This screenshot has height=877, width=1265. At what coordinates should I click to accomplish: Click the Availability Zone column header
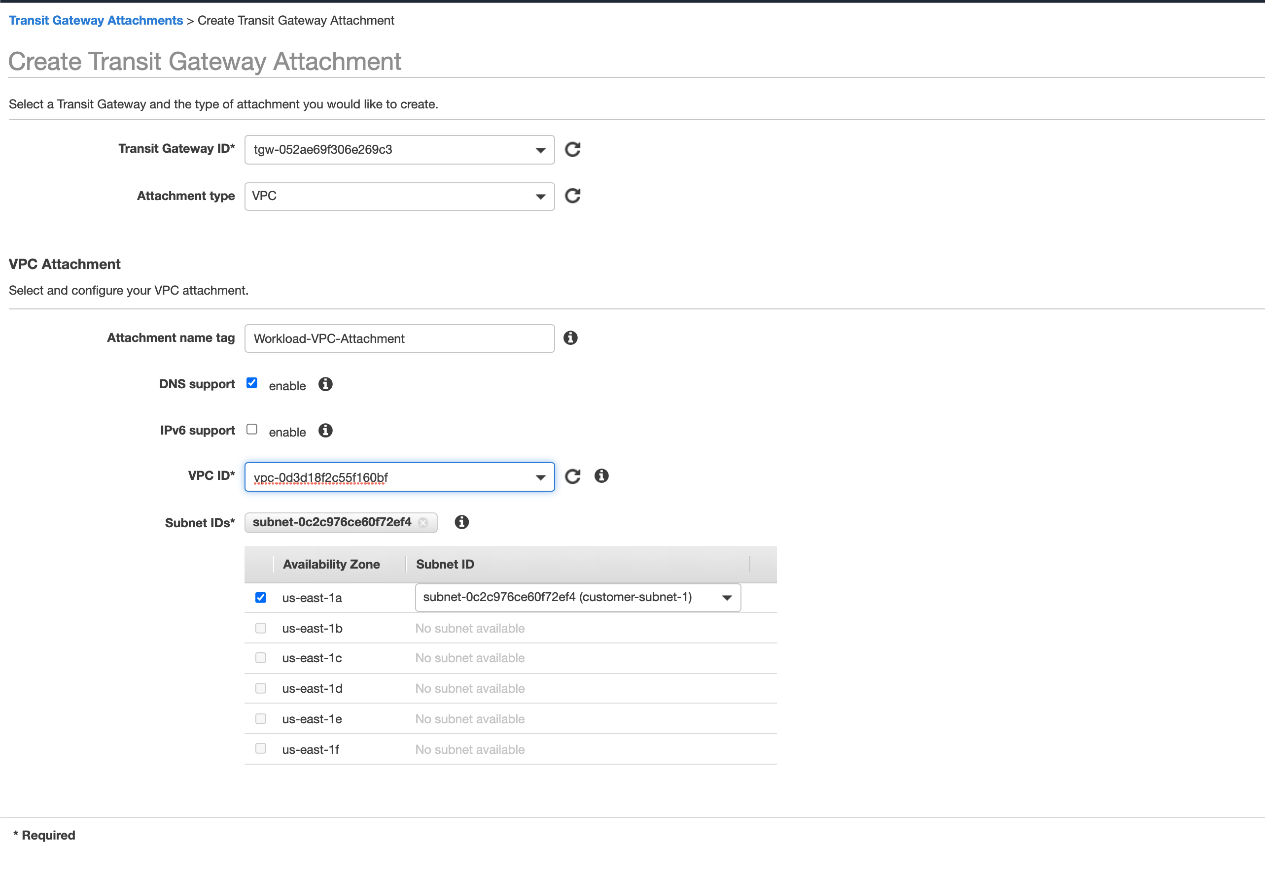331,564
